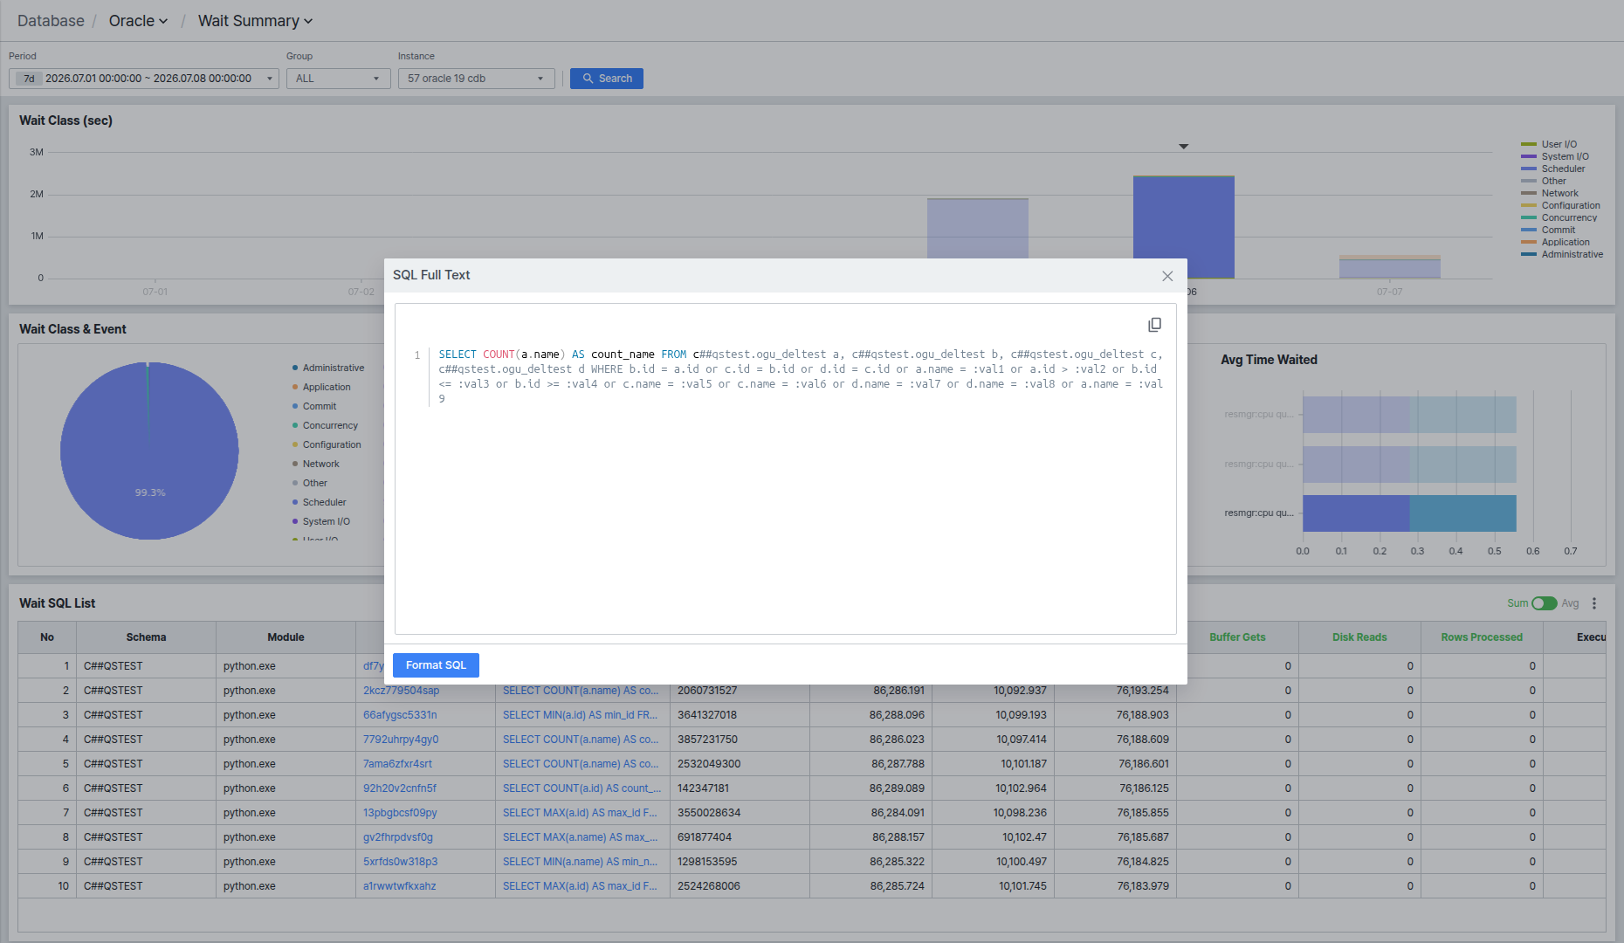Open SQL ID 13pbgbcsf09py link

coord(400,813)
